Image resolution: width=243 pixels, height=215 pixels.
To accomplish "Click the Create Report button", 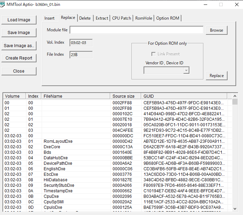I will 19,58.
